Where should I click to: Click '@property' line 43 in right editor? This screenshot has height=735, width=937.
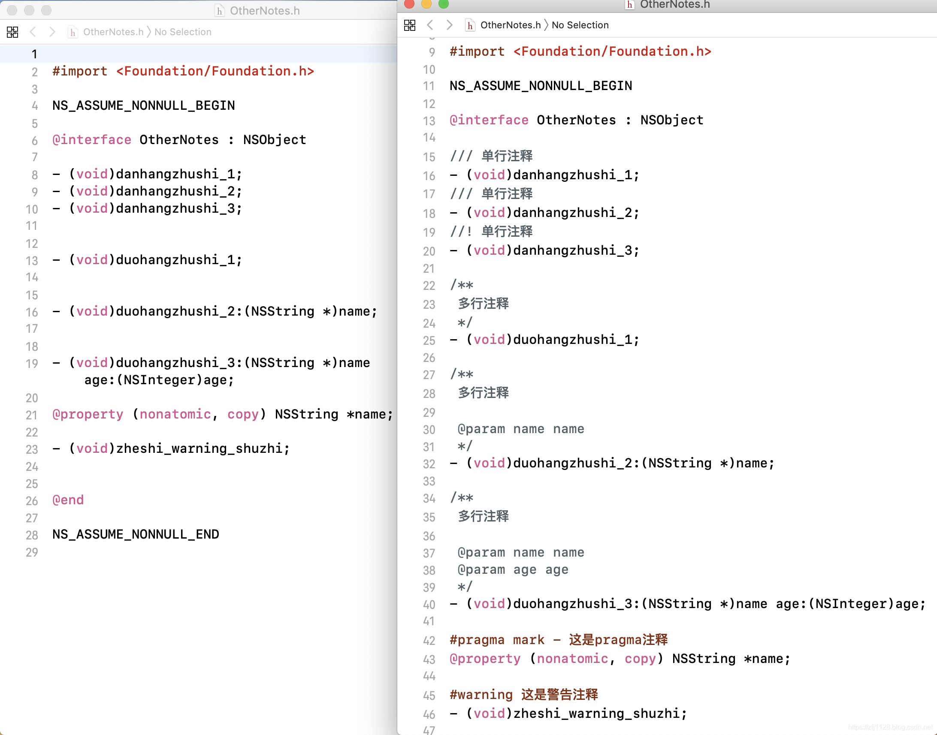(x=620, y=659)
